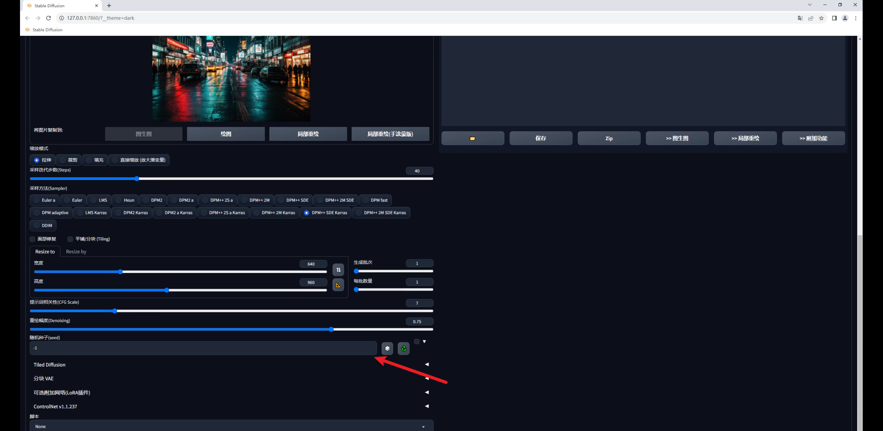This screenshot has height=431, width=883.
Task: Open a new browser tab
Action: 109,6
